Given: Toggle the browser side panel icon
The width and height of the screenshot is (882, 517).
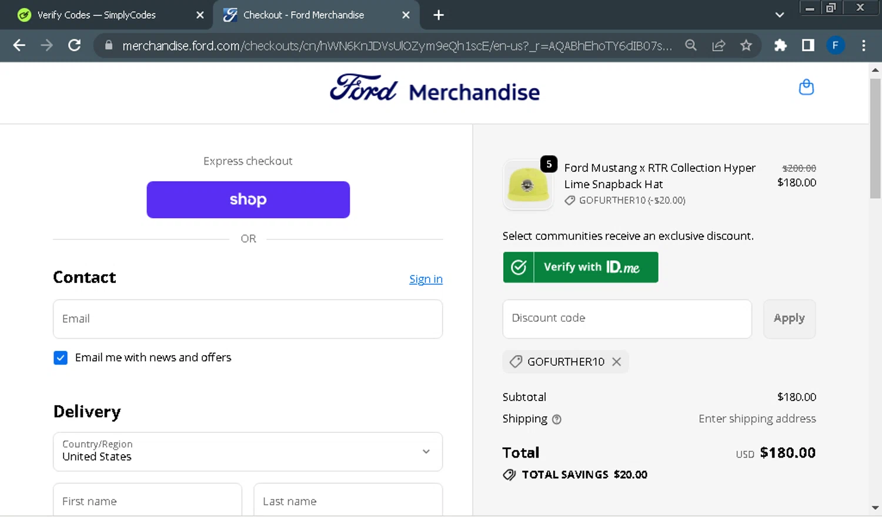Looking at the screenshot, I should click(x=808, y=45).
